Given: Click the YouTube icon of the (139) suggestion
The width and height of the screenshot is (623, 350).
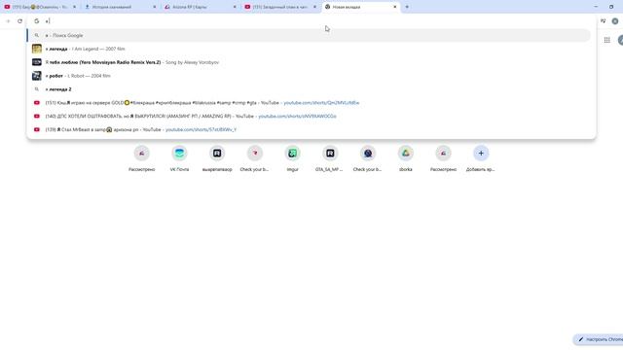Looking at the screenshot, I should point(37,129).
